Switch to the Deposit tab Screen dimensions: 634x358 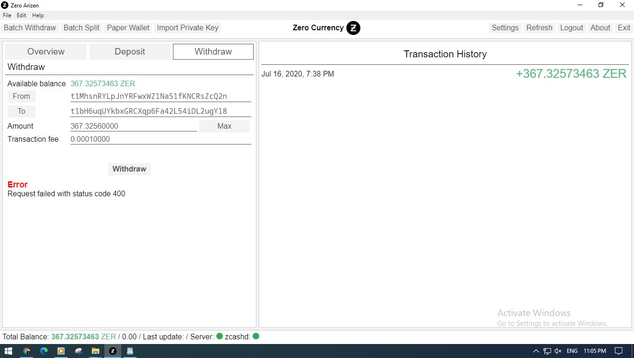coord(130,52)
